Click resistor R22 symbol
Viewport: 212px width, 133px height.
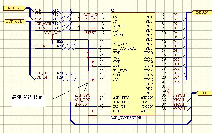click(67, 42)
